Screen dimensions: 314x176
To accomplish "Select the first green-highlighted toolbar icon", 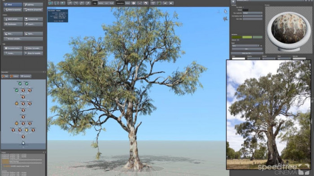I will pyautogui.click(x=51, y=3).
